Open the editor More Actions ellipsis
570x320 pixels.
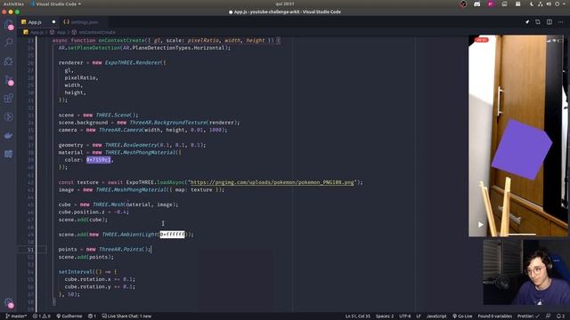point(560,22)
